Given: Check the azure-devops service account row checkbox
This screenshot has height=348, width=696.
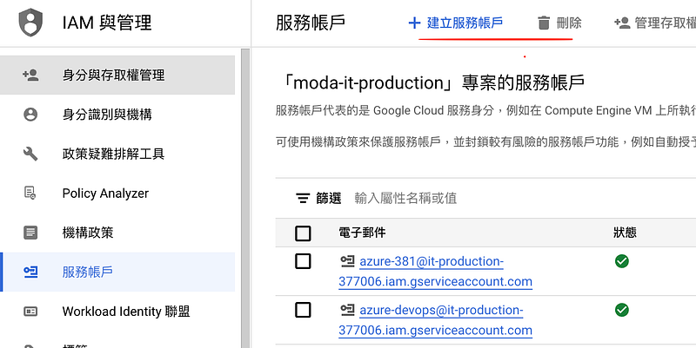Looking at the screenshot, I should pyautogui.click(x=303, y=311).
